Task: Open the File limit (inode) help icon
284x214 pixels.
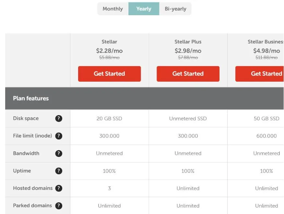Action: pyautogui.click(x=59, y=136)
